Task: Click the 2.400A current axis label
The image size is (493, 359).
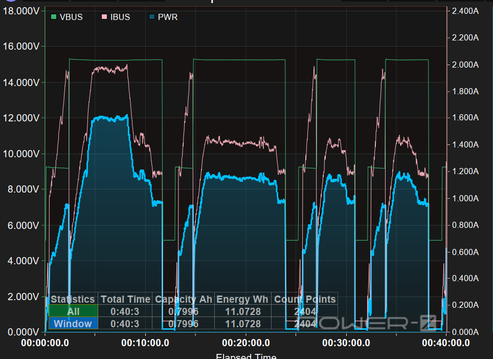Action: (x=465, y=11)
